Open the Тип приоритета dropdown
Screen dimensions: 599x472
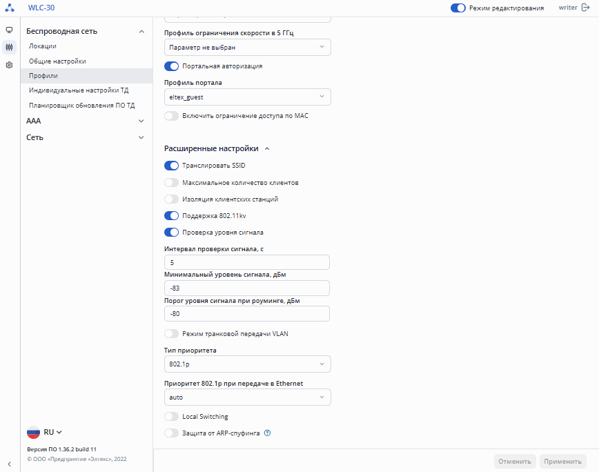point(248,364)
